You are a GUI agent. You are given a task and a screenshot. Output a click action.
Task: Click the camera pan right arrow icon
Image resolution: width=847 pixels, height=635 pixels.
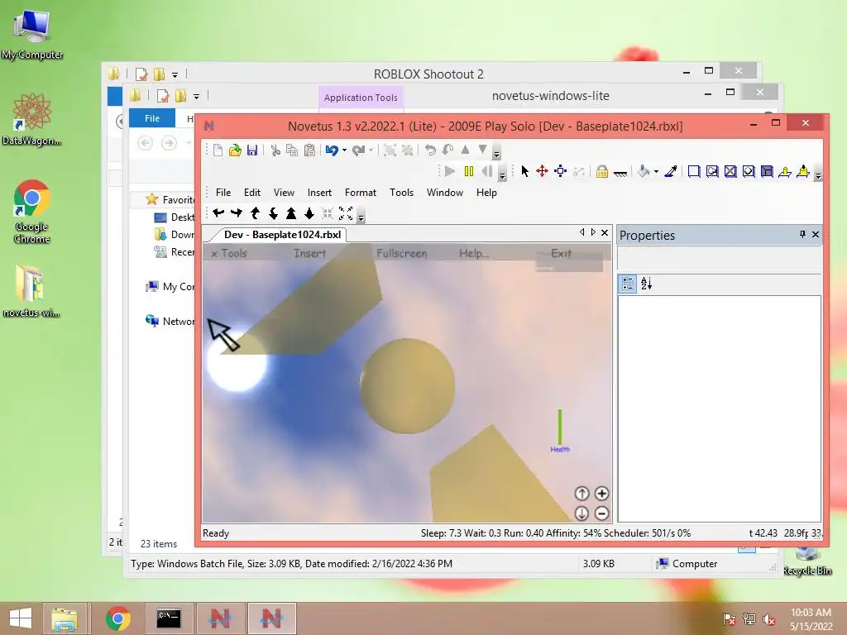(x=237, y=213)
